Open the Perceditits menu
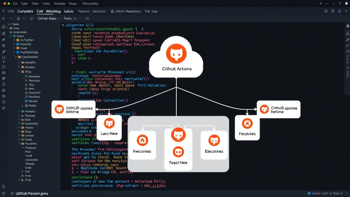This screenshot has width=350, height=197. pos(90,3)
